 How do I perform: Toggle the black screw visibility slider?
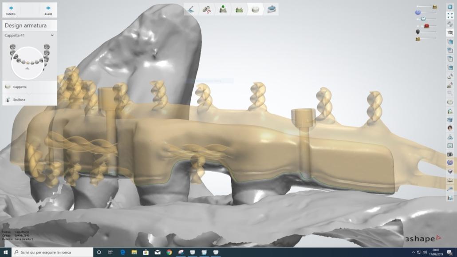coord(418,32)
